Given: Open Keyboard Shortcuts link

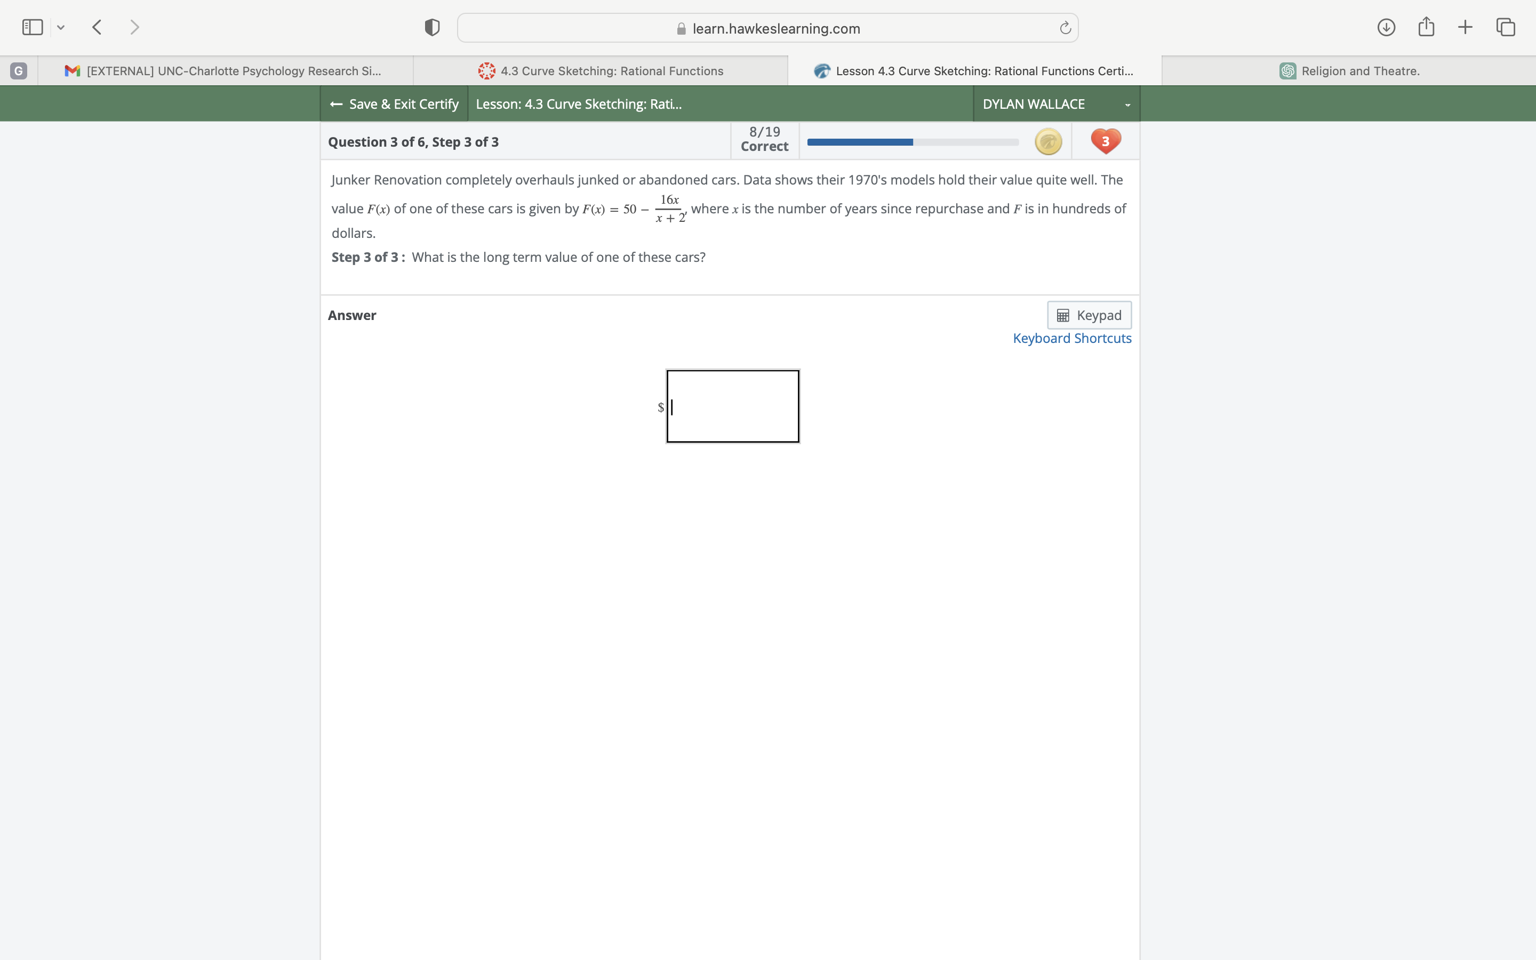Looking at the screenshot, I should (x=1071, y=338).
